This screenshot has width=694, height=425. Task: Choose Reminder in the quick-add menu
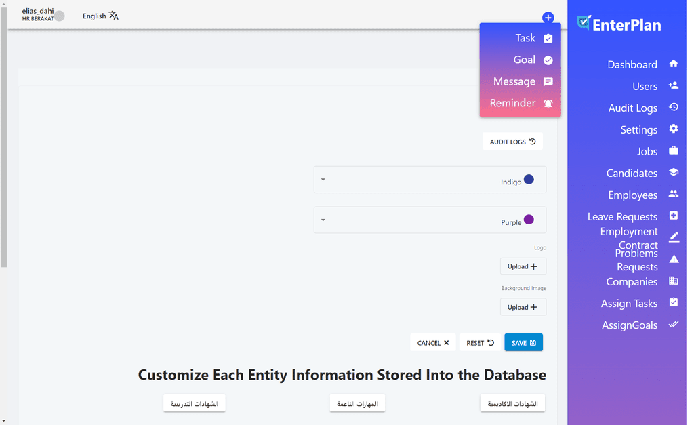click(513, 104)
